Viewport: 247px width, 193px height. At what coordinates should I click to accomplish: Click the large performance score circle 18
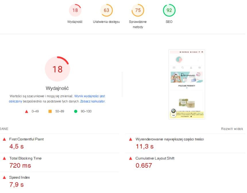coord(57,69)
